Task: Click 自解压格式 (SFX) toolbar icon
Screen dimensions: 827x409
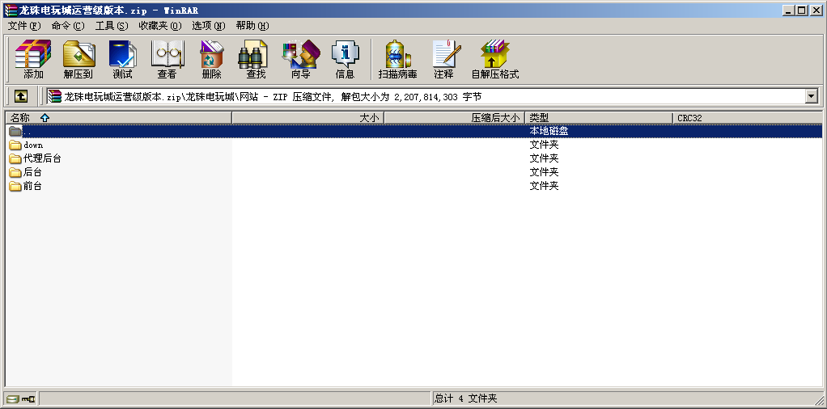Action: click(x=494, y=60)
